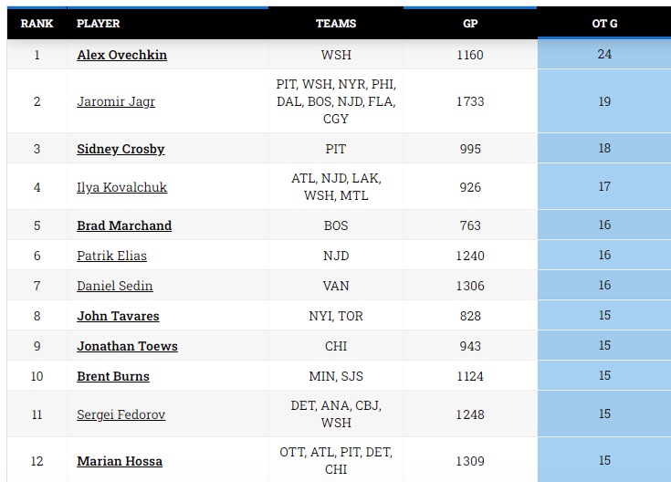Open John Tavares player link

point(118,316)
